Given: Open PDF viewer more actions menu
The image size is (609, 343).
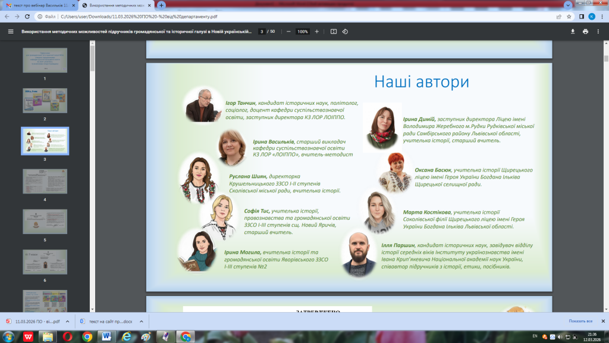Looking at the screenshot, I should pos(599,31).
